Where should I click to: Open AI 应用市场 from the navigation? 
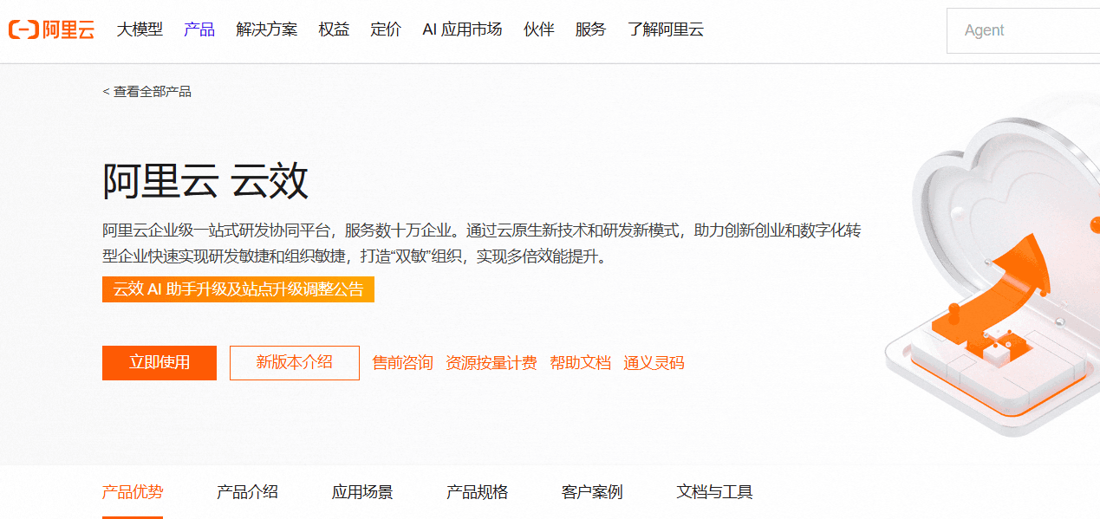pyautogui.click(x=462, y=29)
